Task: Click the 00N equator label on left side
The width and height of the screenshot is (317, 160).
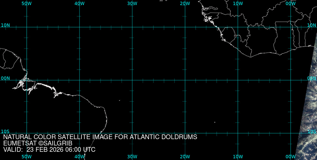Action: pos(5,78)
